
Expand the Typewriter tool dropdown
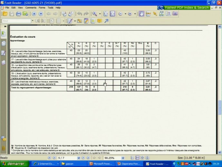pyautogui.click(x=75, y=21)
